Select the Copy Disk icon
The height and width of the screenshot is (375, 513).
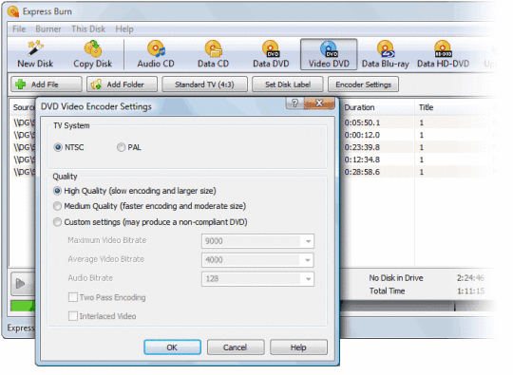click(92, 54)
